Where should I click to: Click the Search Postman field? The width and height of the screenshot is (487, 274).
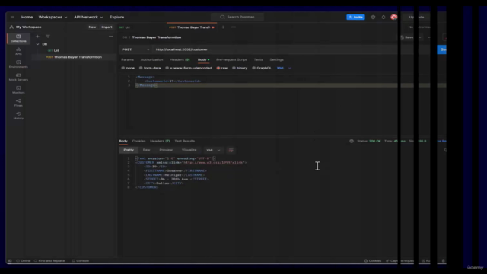tap(237, 17)
